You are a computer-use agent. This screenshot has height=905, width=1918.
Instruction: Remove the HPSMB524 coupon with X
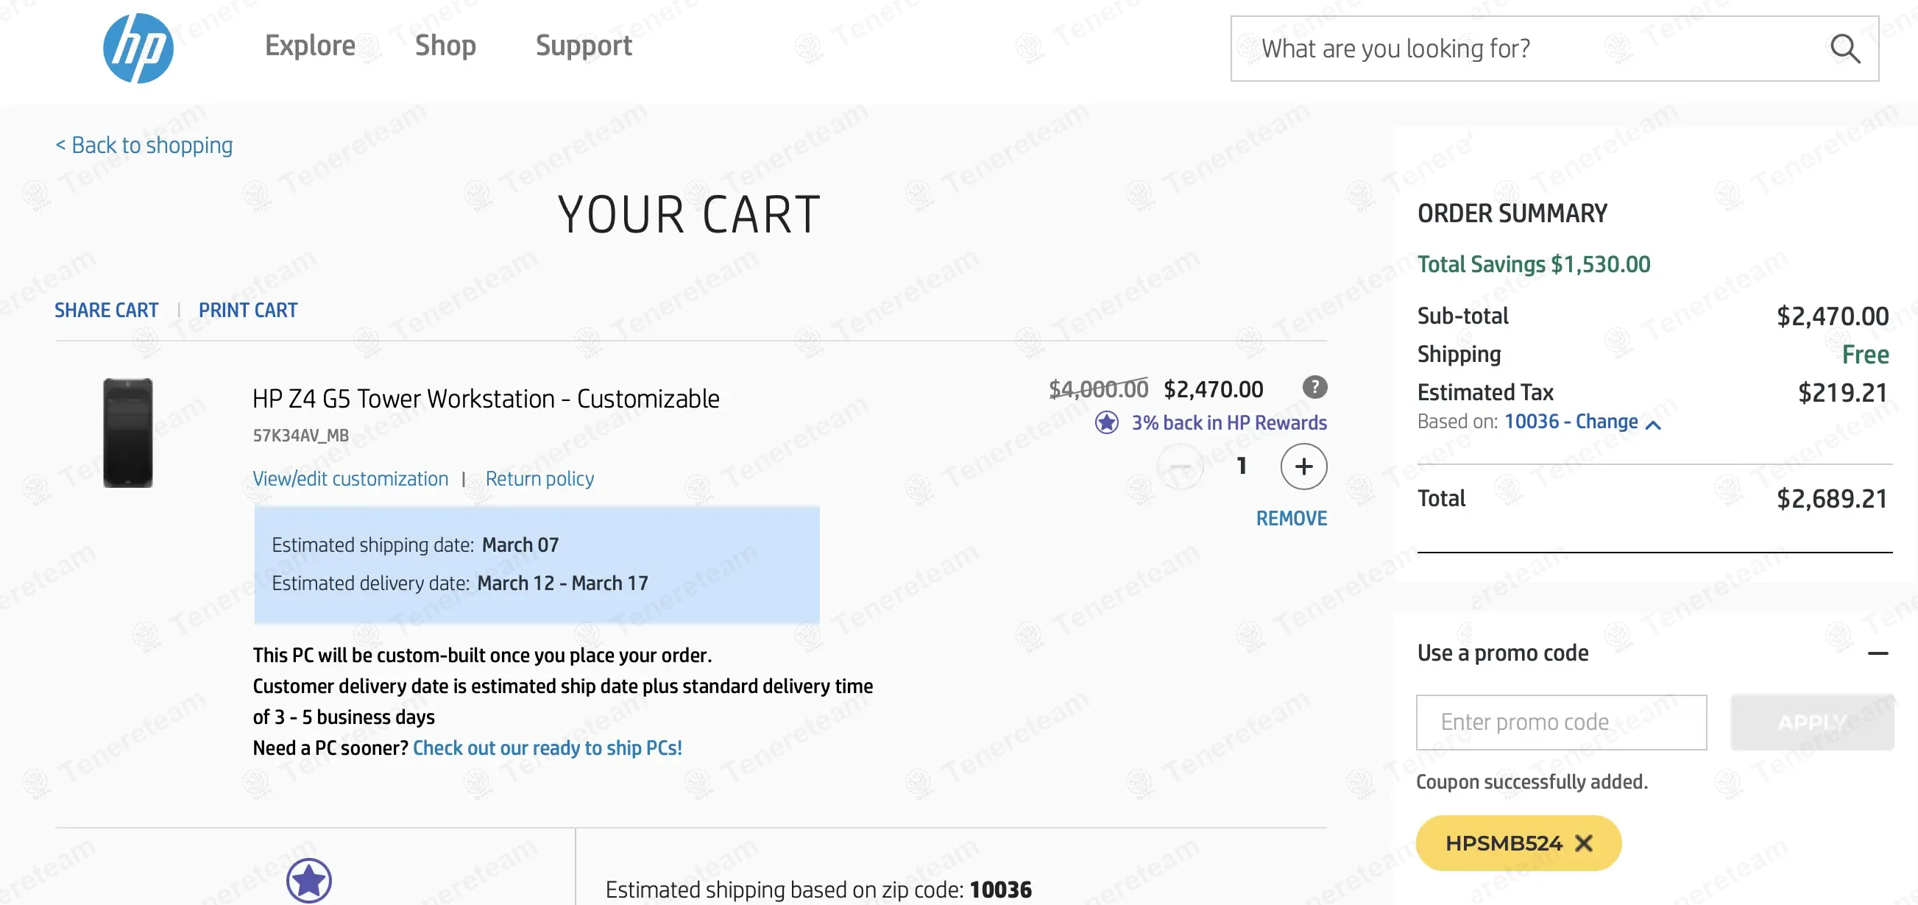pos(1584,843)
